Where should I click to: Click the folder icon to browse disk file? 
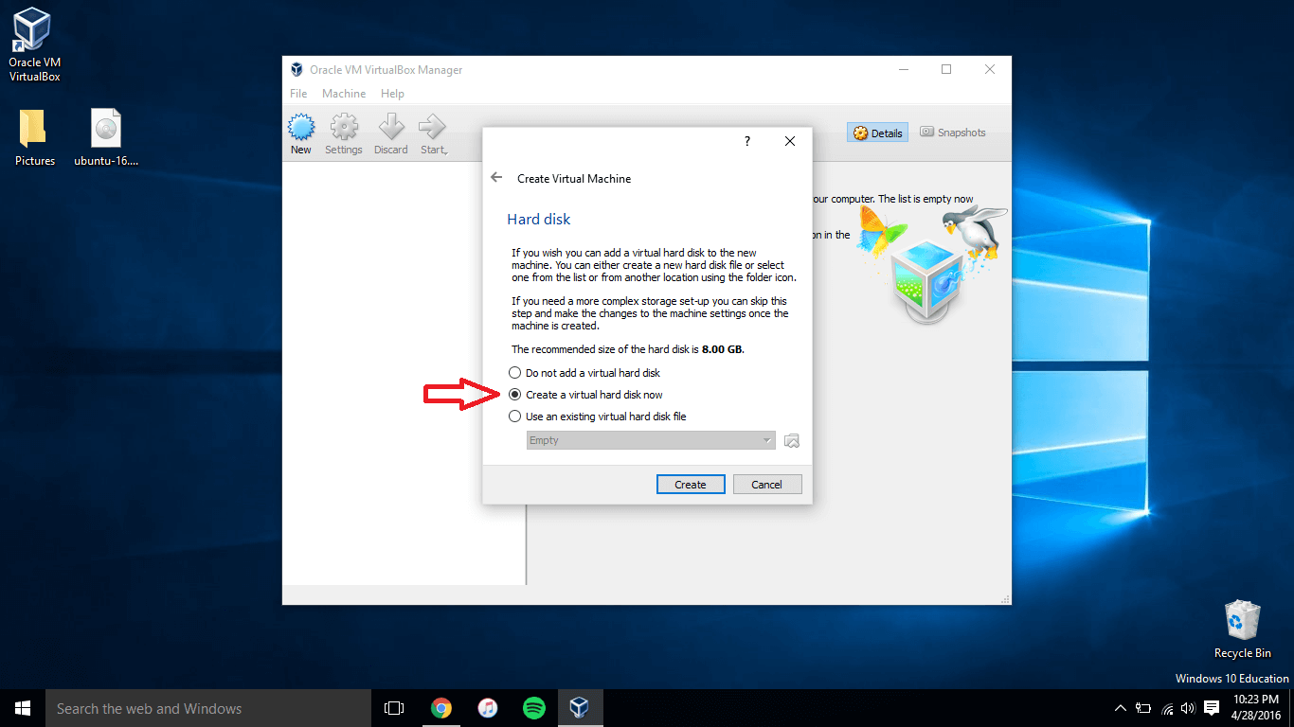792,441
